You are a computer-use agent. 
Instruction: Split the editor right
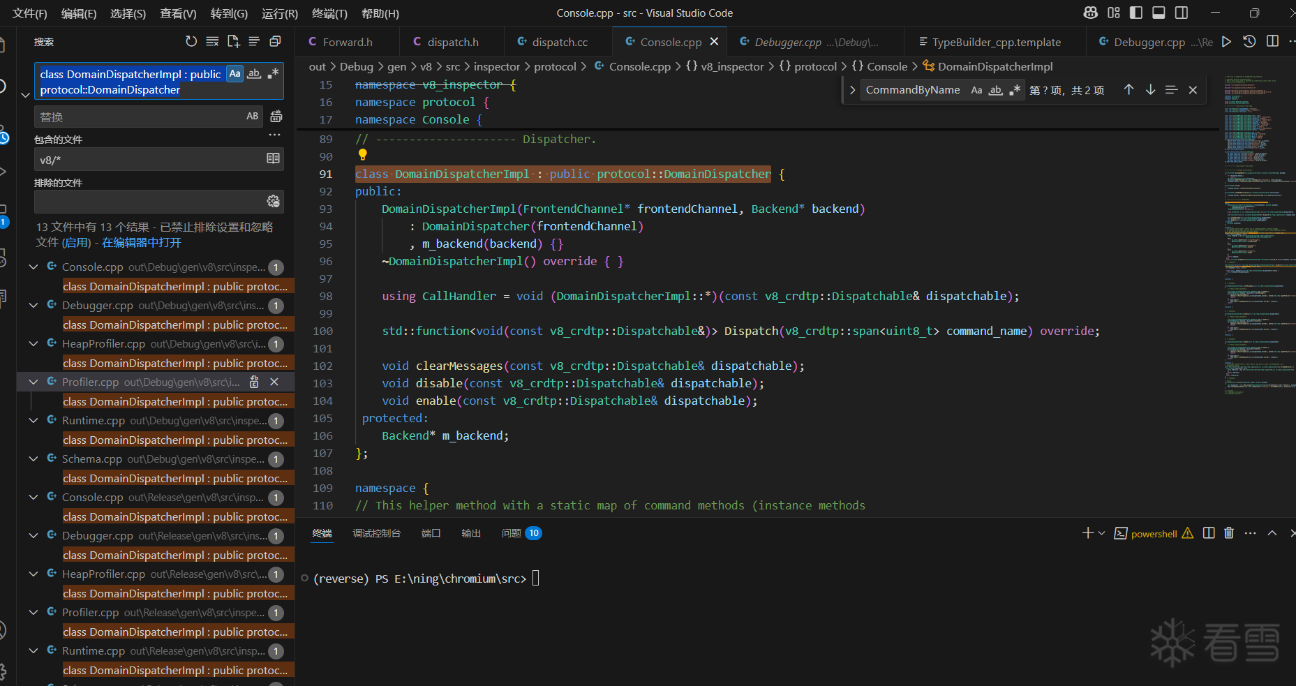1272,42
